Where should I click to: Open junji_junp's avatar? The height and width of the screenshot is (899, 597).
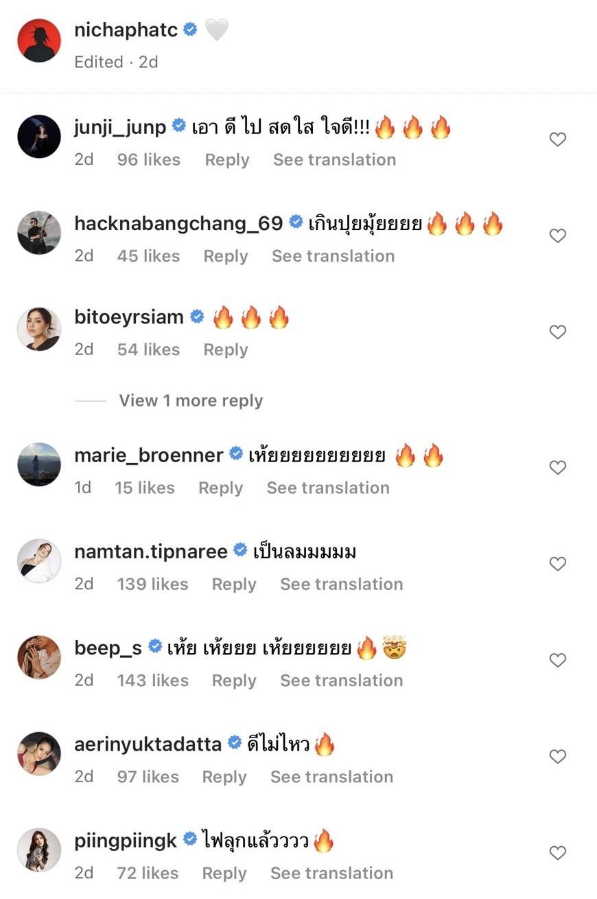point(39,137)
